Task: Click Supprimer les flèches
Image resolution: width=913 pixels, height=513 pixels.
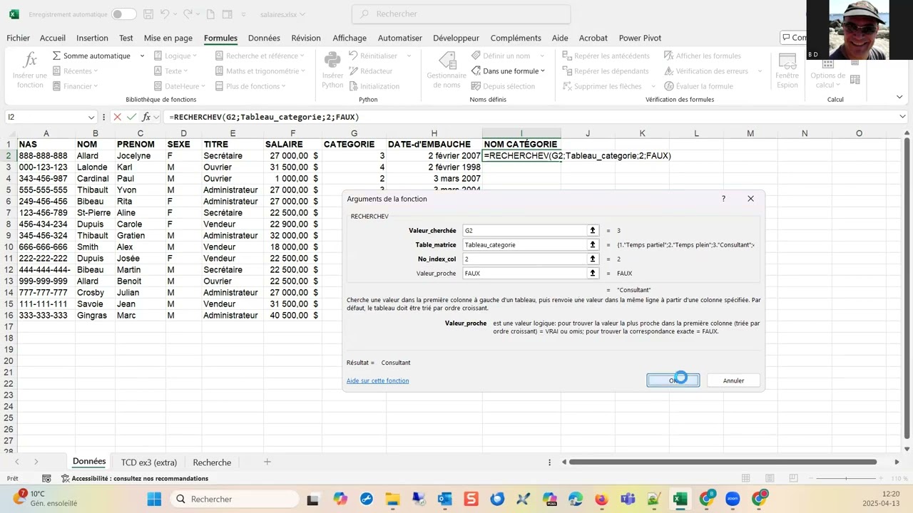Action: (x=602, y=86)
